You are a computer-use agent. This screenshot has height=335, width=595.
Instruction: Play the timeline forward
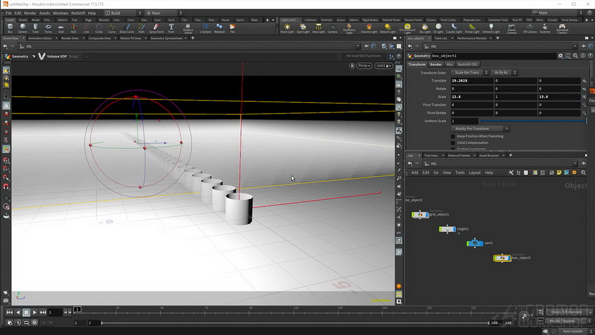click(35, 312)
